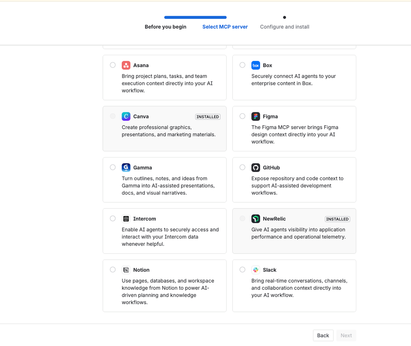
Task: Go to the Before you begin step
Action: 165,27
